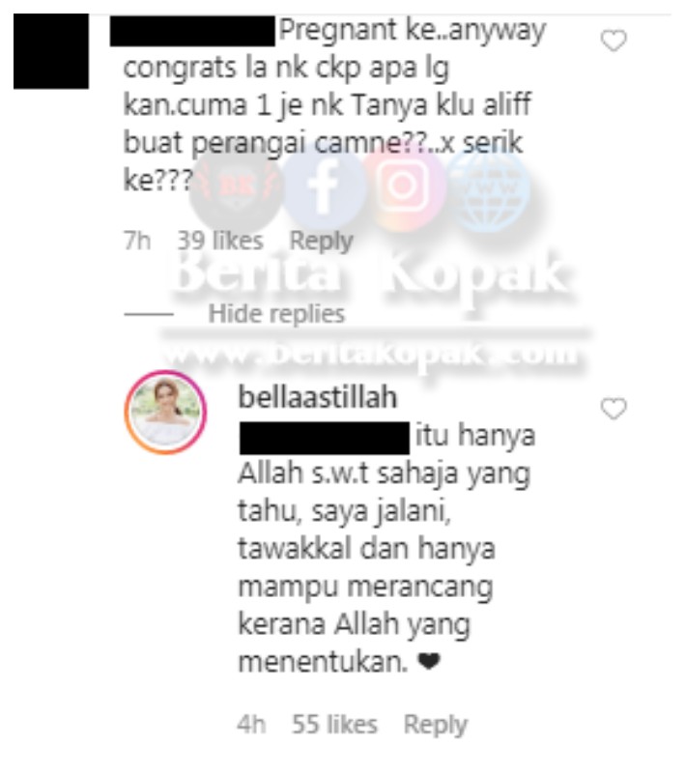Viewport: 685px width, 773px height.
Task: Open the blacked-out commenter avatar
Action: [51, 51]
